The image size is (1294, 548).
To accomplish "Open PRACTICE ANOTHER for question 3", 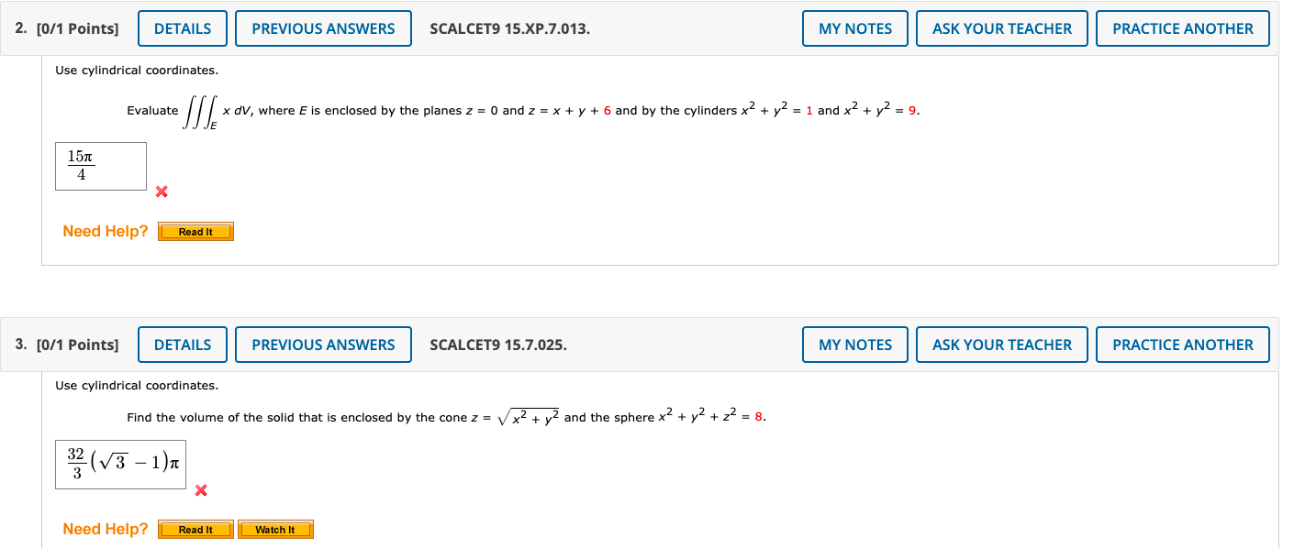I will point(1182,345).
